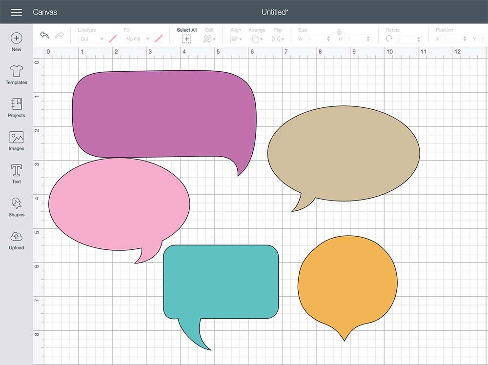
Task: Open the Fill No Fill dropdown
Action: coord(138,39)
